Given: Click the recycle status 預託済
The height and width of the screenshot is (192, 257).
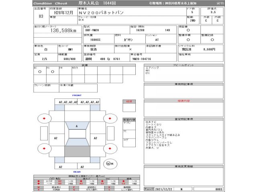Looking at the screenshot, I should 186,49.
